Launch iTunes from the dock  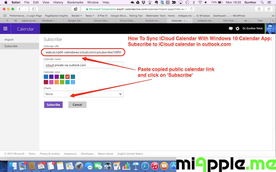pos(155,166)
